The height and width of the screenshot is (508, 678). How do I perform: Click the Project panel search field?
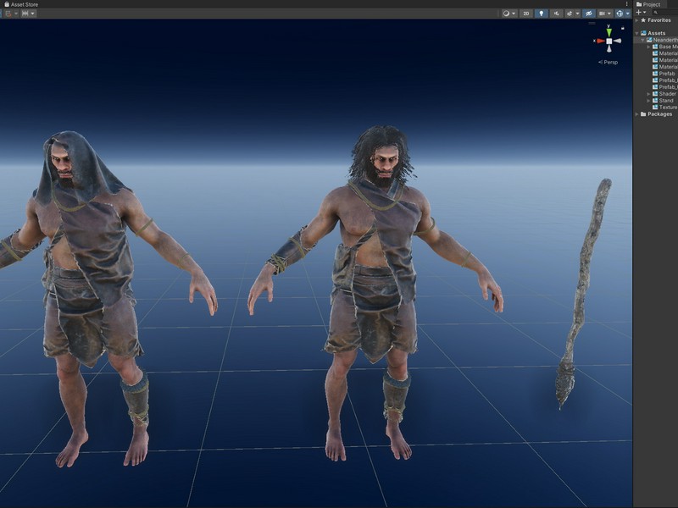coord(664,13)
